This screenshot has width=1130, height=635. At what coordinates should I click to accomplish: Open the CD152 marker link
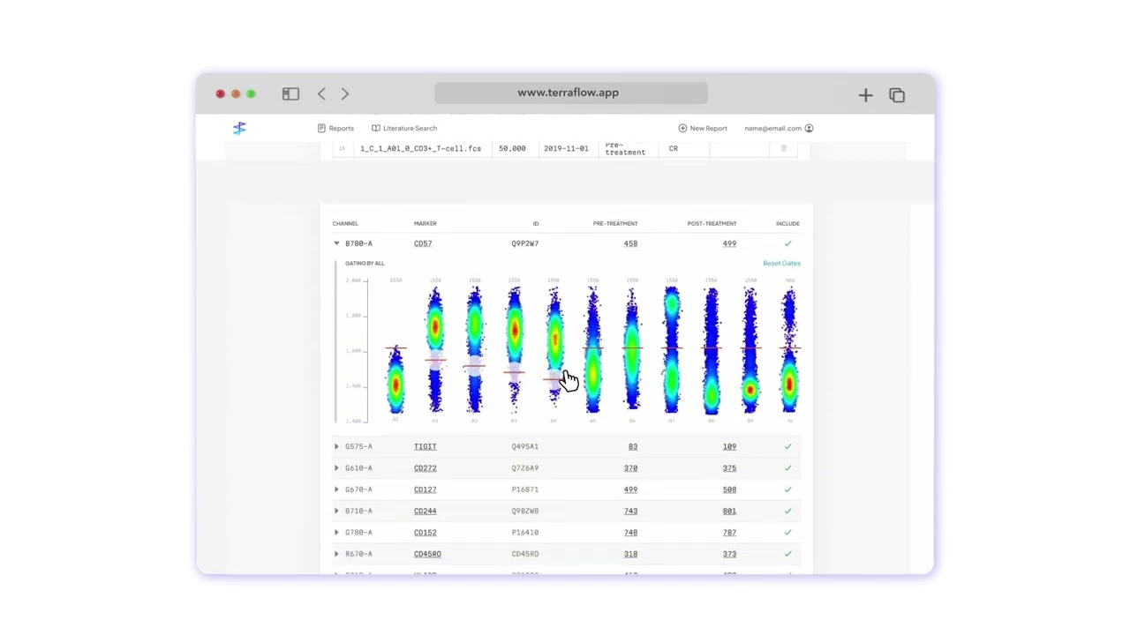tap(425, 533)
